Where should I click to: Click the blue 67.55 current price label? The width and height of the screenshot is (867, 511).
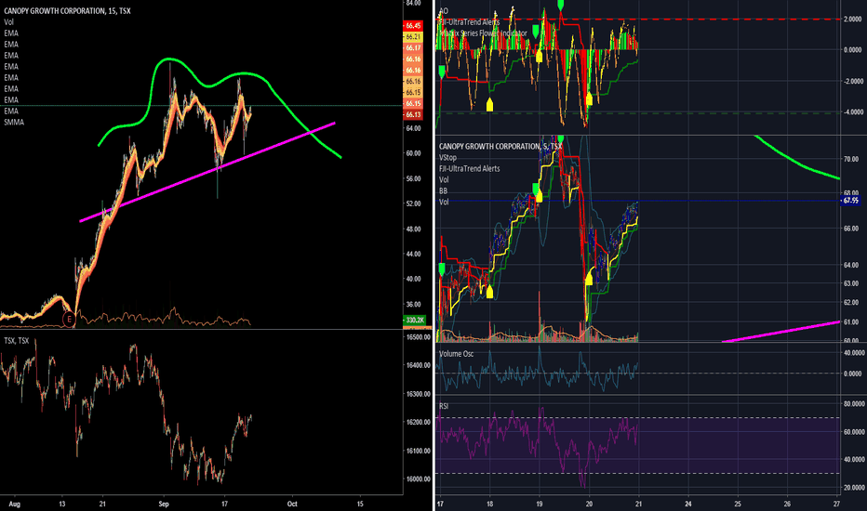pos(850,201)
